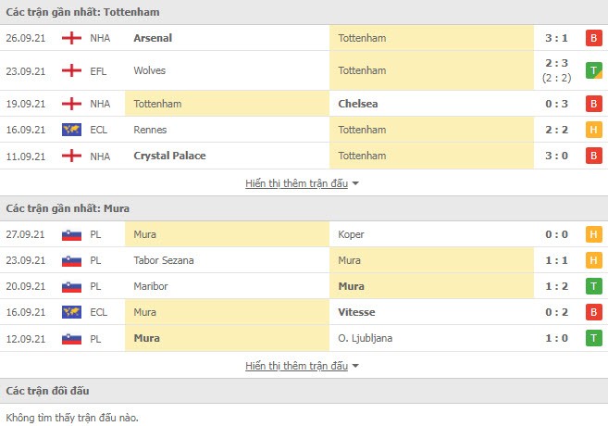This screenshot has width=608, height=426.
Task: Click the red B badge for Vitesse match
Action: (x=592, y=312)
